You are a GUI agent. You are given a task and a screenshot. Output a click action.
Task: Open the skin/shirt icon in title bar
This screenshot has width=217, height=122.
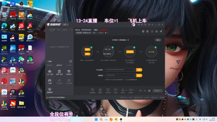(149, 25)
